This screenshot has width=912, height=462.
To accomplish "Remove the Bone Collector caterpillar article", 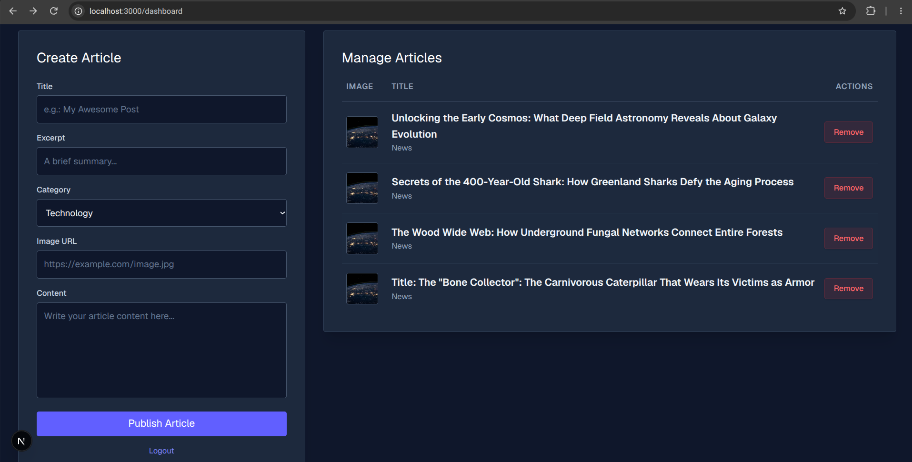I will [x=849, y=288].
